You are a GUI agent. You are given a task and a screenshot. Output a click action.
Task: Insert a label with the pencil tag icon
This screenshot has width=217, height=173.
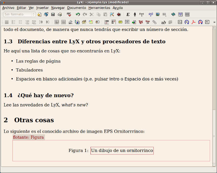click(70, 22)
